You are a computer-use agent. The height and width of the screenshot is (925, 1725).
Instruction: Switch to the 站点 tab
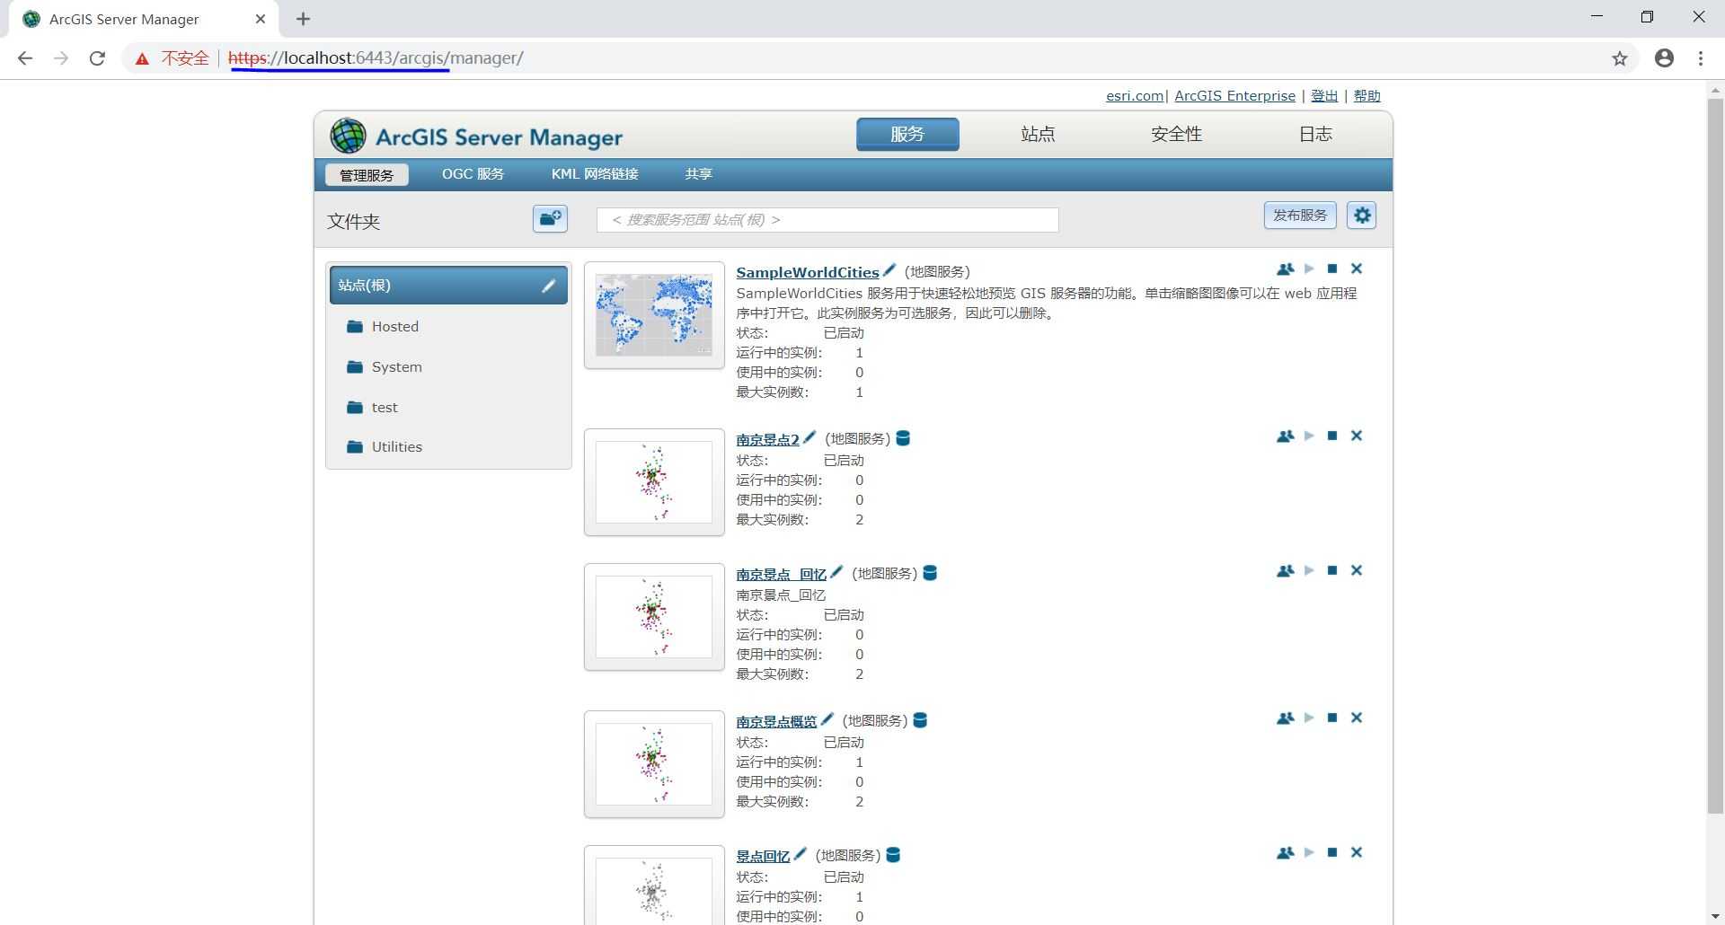pos(1038,134)
